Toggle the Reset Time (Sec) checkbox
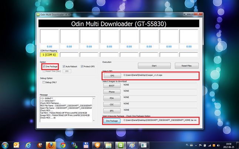 pyautogui.click(x=44, y=71)
